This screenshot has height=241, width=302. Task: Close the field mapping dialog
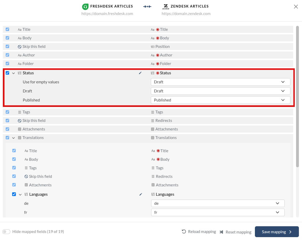tap(296, 6)
